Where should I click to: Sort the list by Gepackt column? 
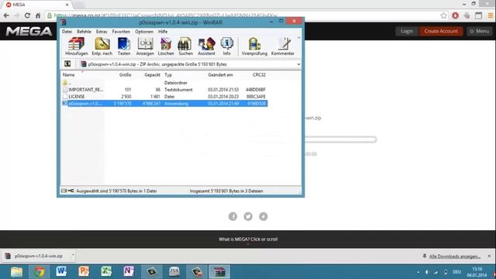point(152,75)
